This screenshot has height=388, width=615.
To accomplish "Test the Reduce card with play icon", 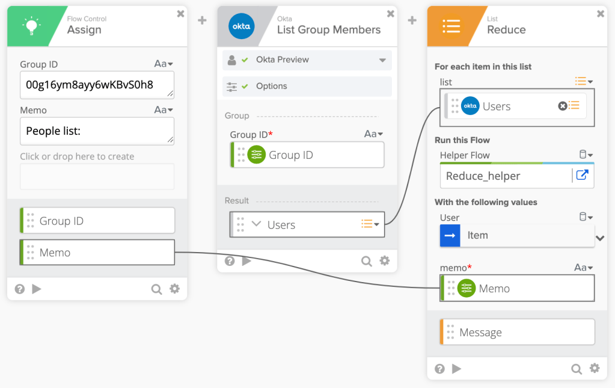I will coord(457,369).
